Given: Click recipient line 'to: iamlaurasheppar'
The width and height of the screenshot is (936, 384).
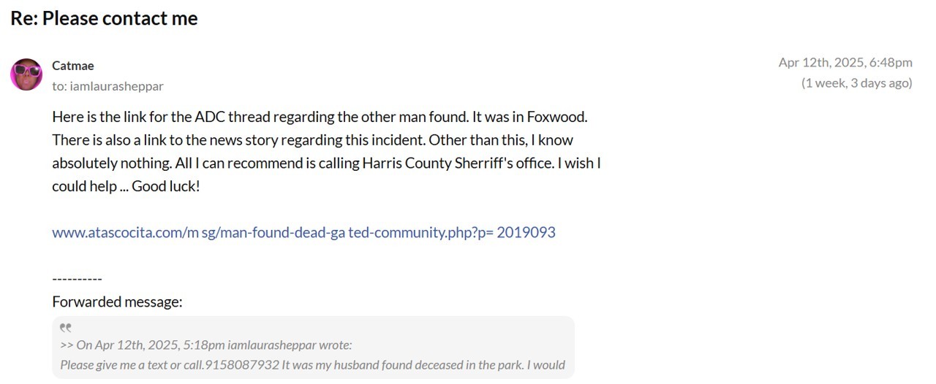Looking at the screenshot, I should 107,86.
